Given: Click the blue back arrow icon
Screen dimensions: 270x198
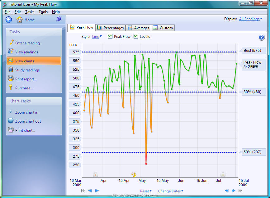Looking at the screenshot, I should pos(9,20).
